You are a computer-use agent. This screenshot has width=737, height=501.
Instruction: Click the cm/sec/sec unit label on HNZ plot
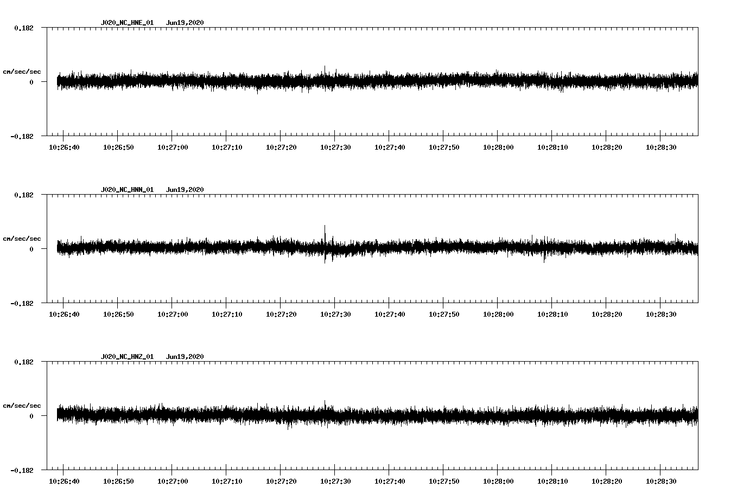pyautogui.click(x=22, y=406)
